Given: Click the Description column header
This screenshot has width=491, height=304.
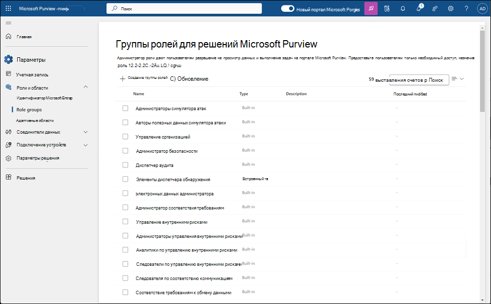Looking at the screenshot, I should (296, 94).
